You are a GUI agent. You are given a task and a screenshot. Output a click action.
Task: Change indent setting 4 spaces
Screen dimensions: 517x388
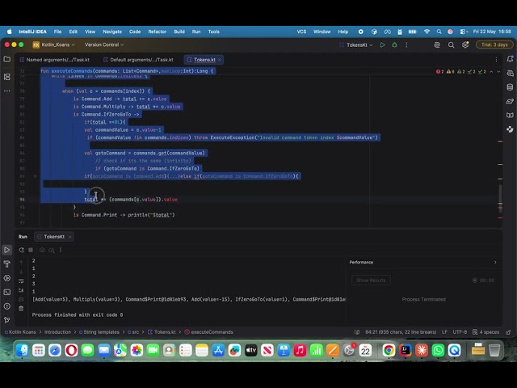[486, 332]
